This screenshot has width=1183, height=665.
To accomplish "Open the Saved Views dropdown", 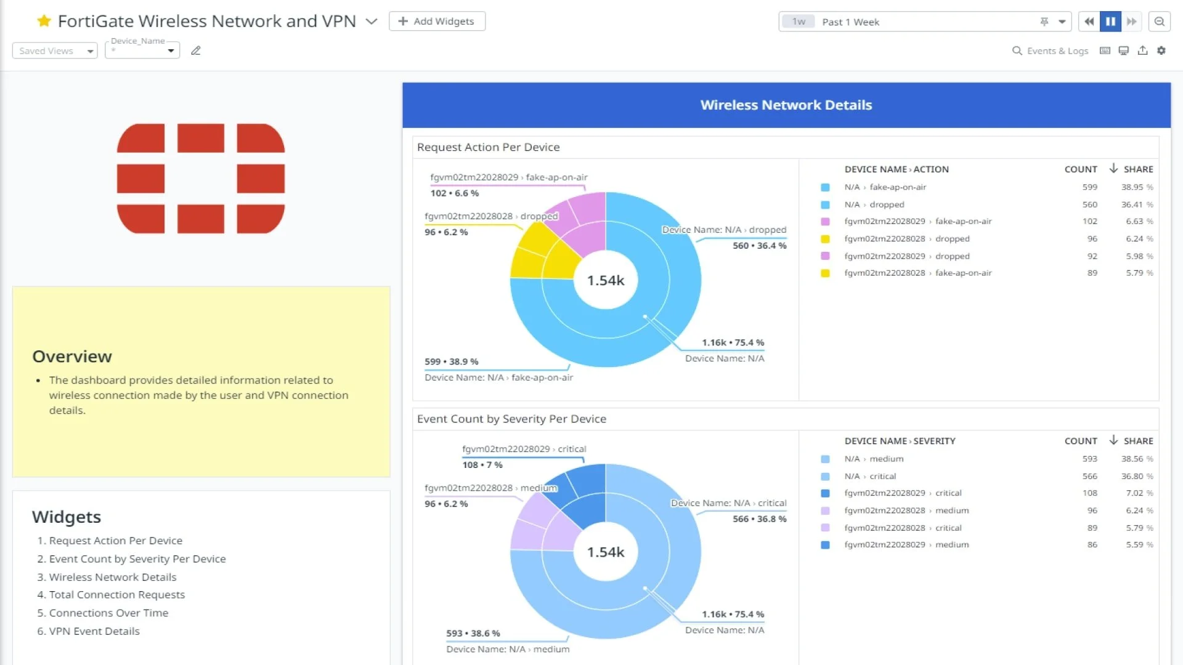I will pos(54,50).
